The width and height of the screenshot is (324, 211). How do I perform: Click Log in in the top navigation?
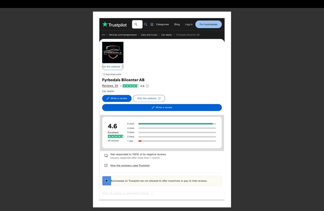(x=189, y=24)
